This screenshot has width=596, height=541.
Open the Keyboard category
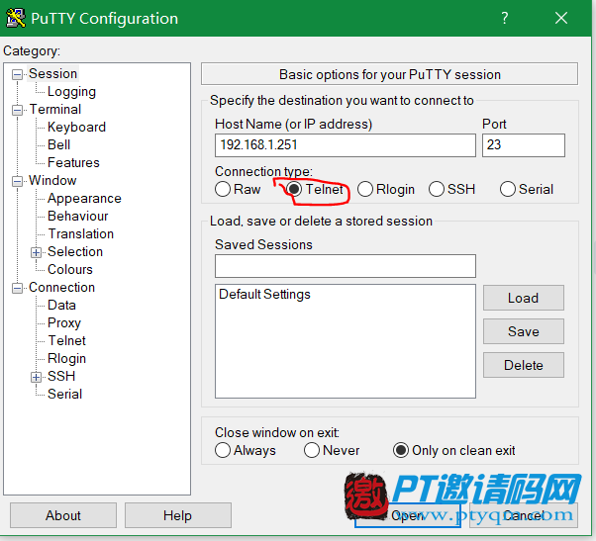[76, 127]
